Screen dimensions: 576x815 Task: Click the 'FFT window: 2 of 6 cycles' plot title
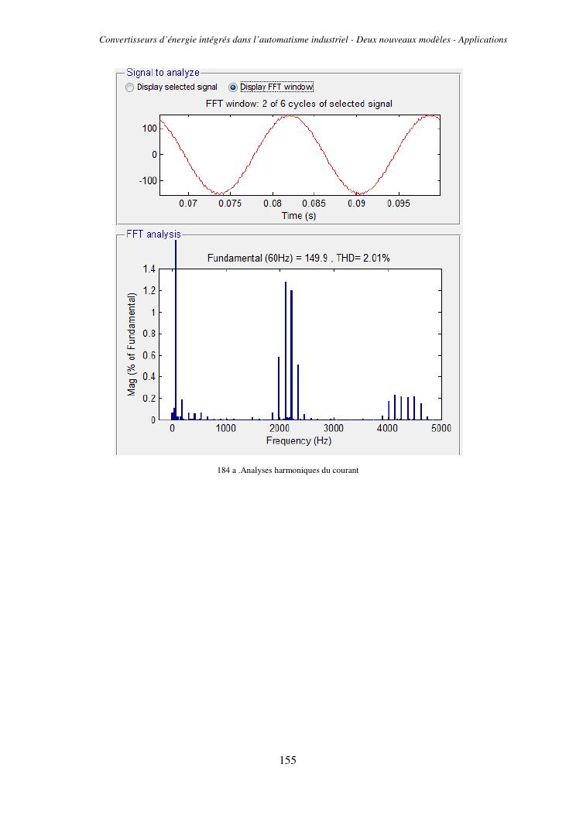click(299, 104)
